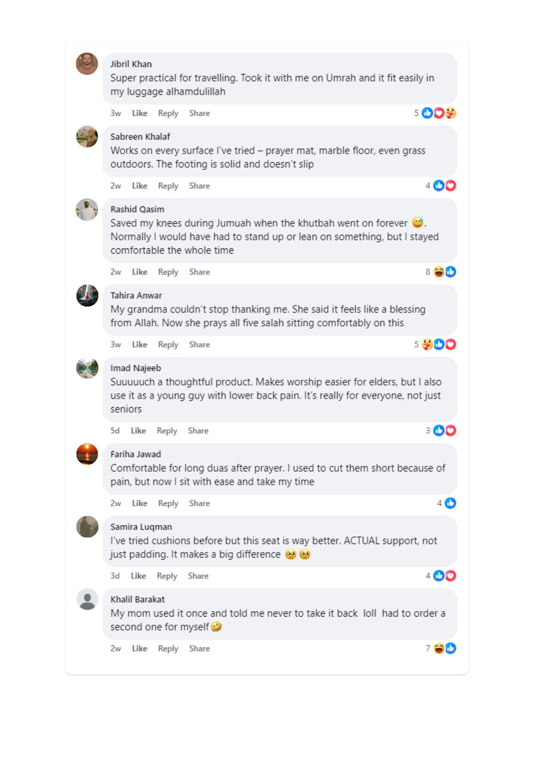Like Khalil Barakat's comment
The height and width of the screenshot is (780, 550).
coord(139,648)
